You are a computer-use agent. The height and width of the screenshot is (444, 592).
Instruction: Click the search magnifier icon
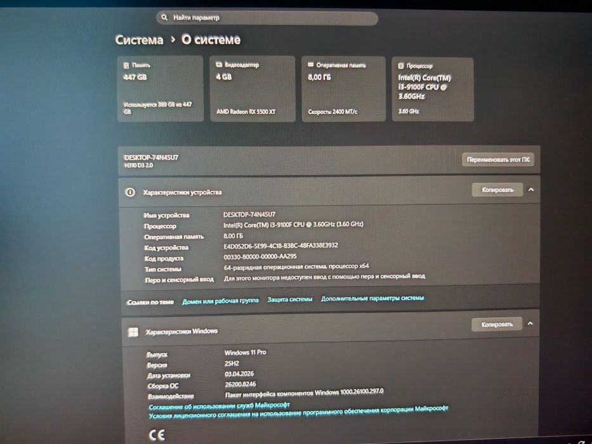164,17
